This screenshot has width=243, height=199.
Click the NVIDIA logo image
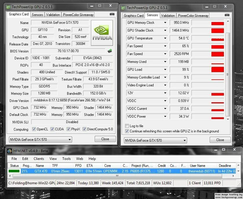pyautogui.click(x=102, y=33)
